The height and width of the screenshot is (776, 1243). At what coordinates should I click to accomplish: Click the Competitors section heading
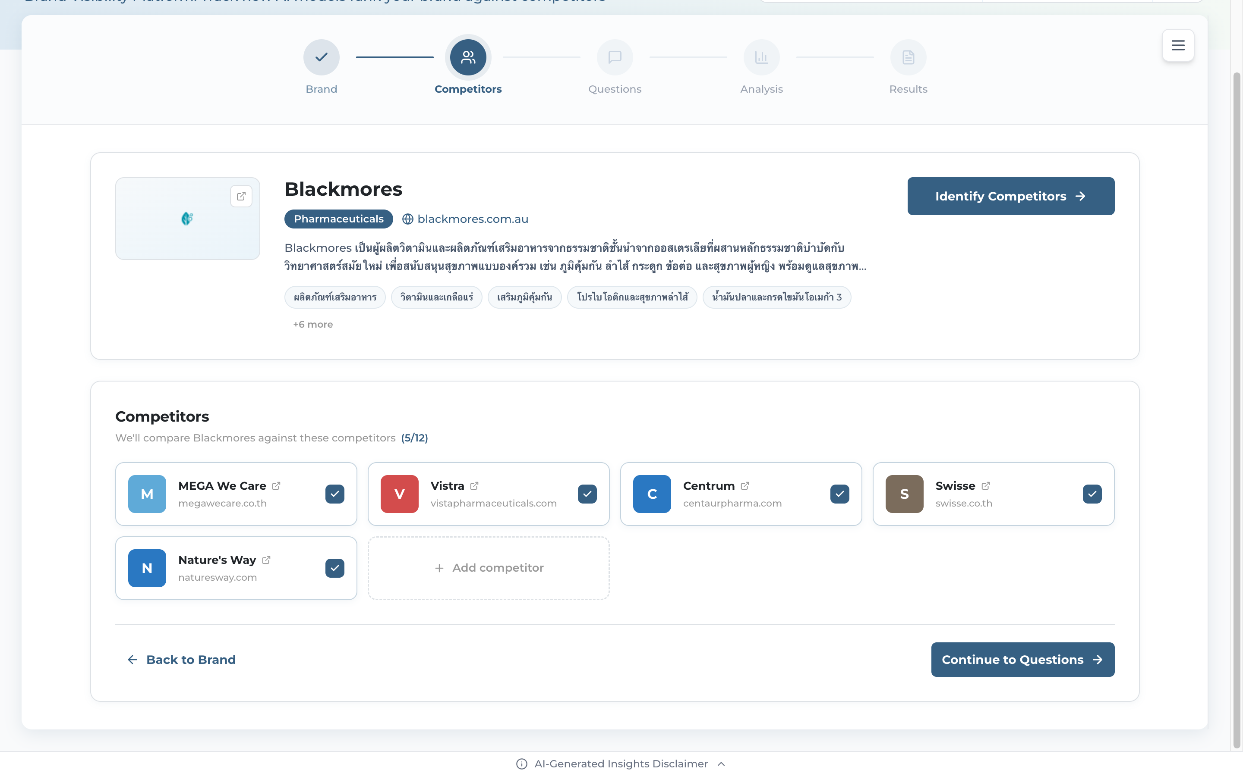coord(162,417)
